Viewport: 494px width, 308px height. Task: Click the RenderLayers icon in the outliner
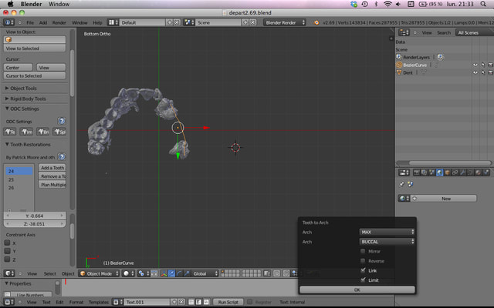tap(399, 57)
